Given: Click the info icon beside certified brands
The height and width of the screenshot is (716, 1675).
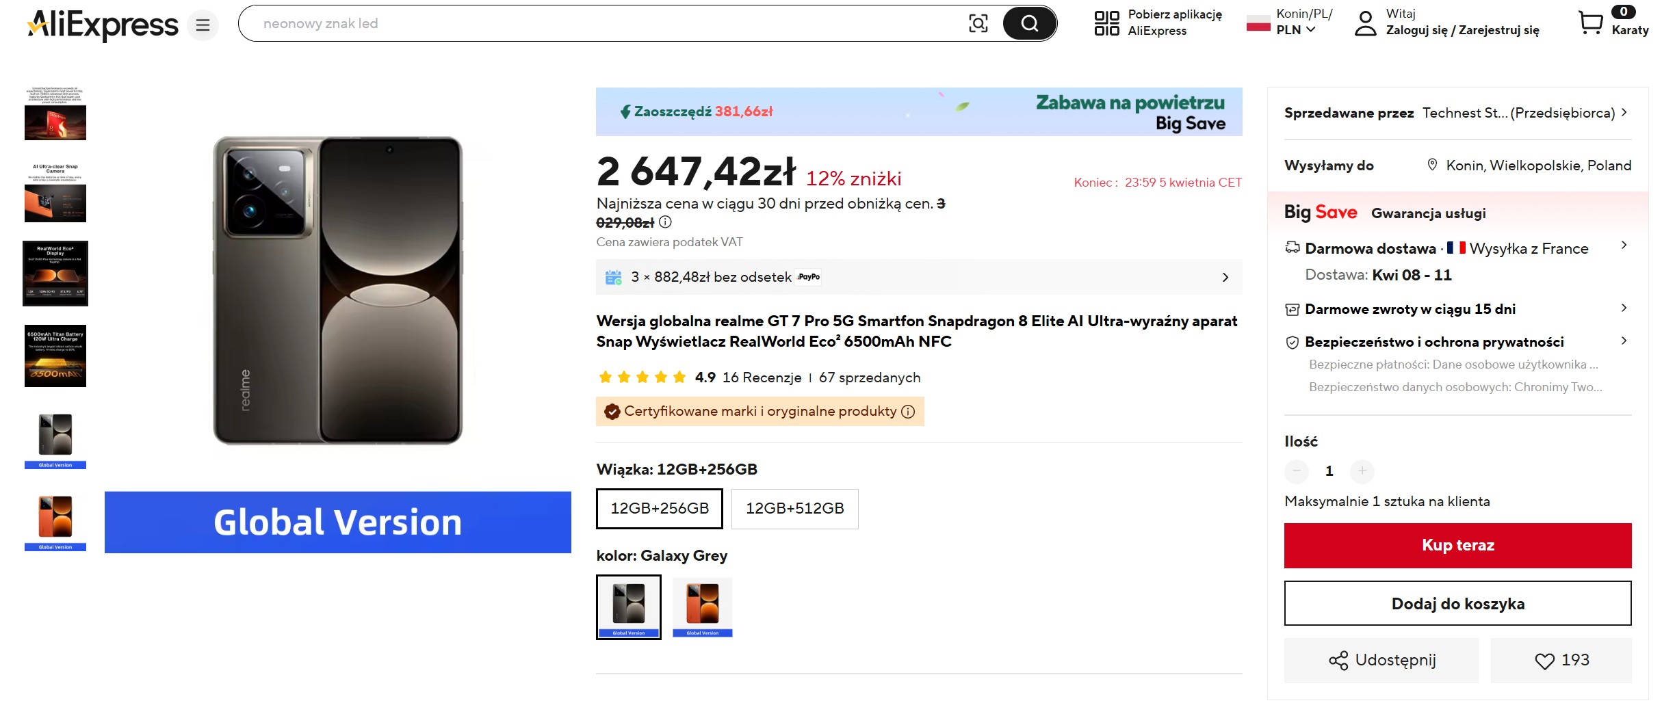Looking at the screenshot, I should [908, 412].
